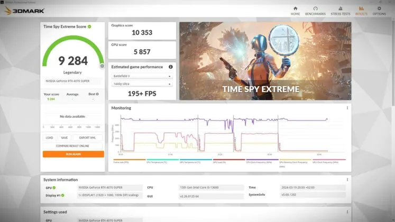Screen dimensions: 395x222
Task: Click the info icon beside Estimated game performance
Action: pyautogui.click(x=171, y=67)
